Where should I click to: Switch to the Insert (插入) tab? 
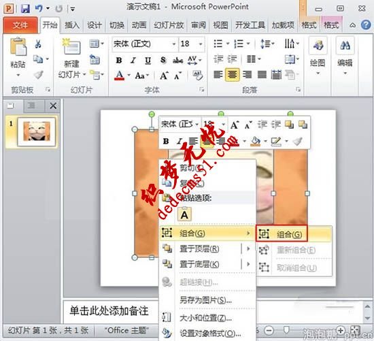pos(72,25)
